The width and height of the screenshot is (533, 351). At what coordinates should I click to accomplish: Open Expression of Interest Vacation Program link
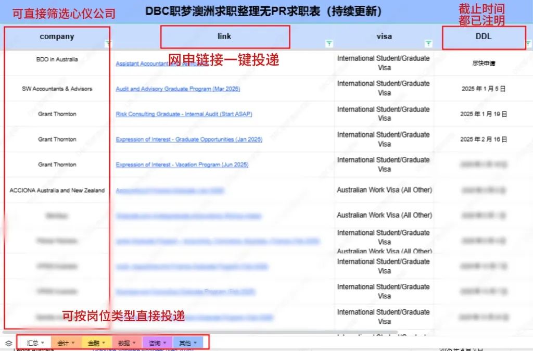coord(182,165)
